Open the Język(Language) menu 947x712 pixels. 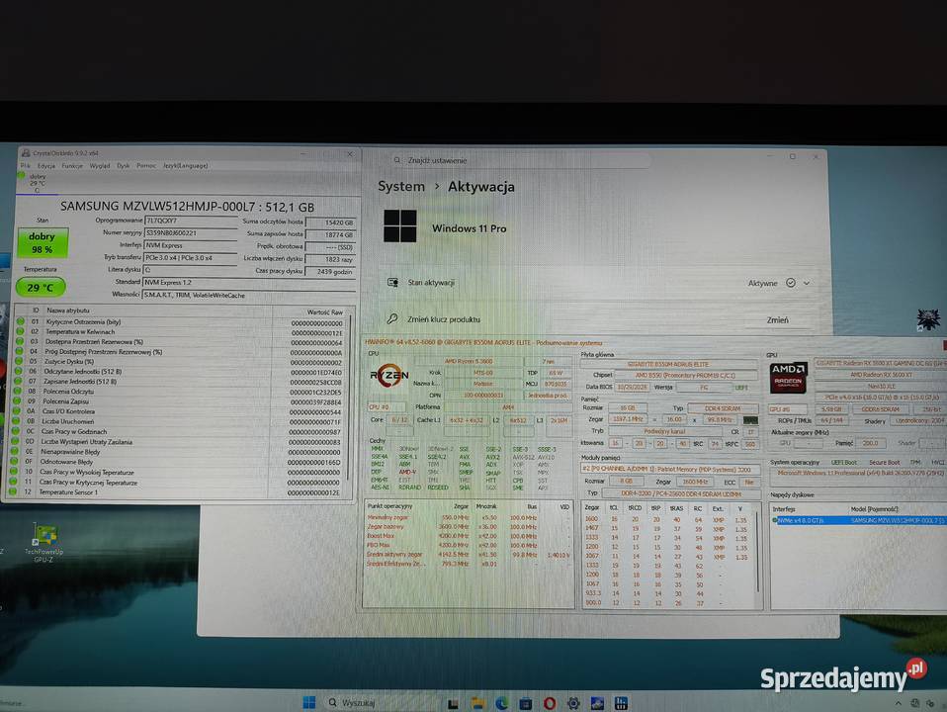click(x=186, y=165)
